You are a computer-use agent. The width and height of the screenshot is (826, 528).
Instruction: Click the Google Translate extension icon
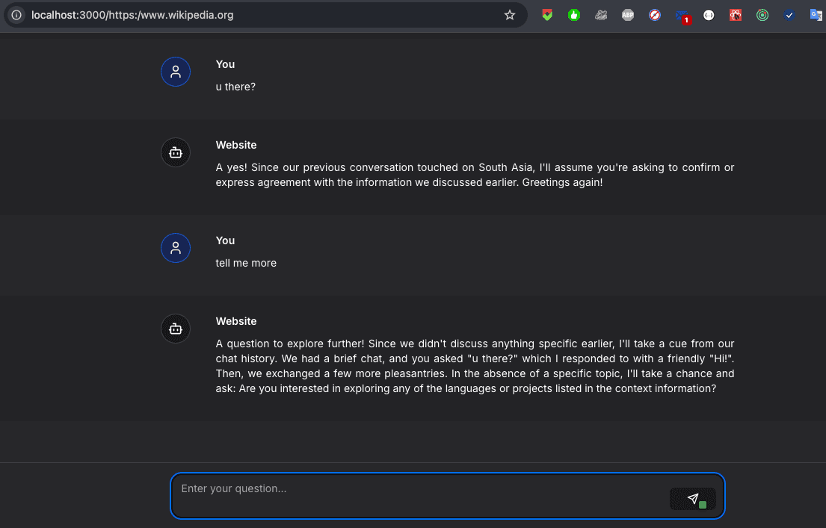pyautogui.click(x=816, y=14)
